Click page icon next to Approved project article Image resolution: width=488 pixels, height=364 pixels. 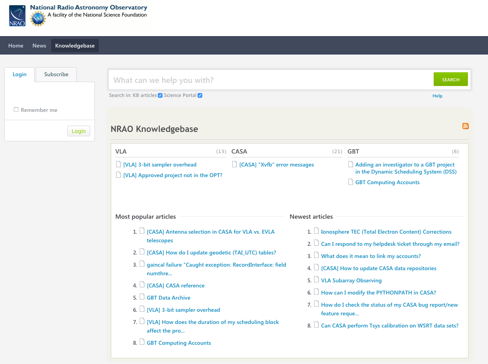point(118,175)
